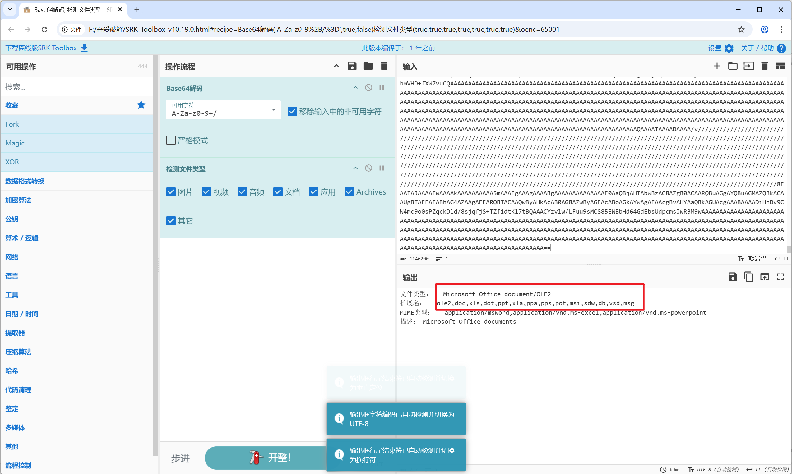The image size is (792, 474).
Task: Pause at the 检测文件类型 breakpoint icon
Action: [x=382, y=168]
